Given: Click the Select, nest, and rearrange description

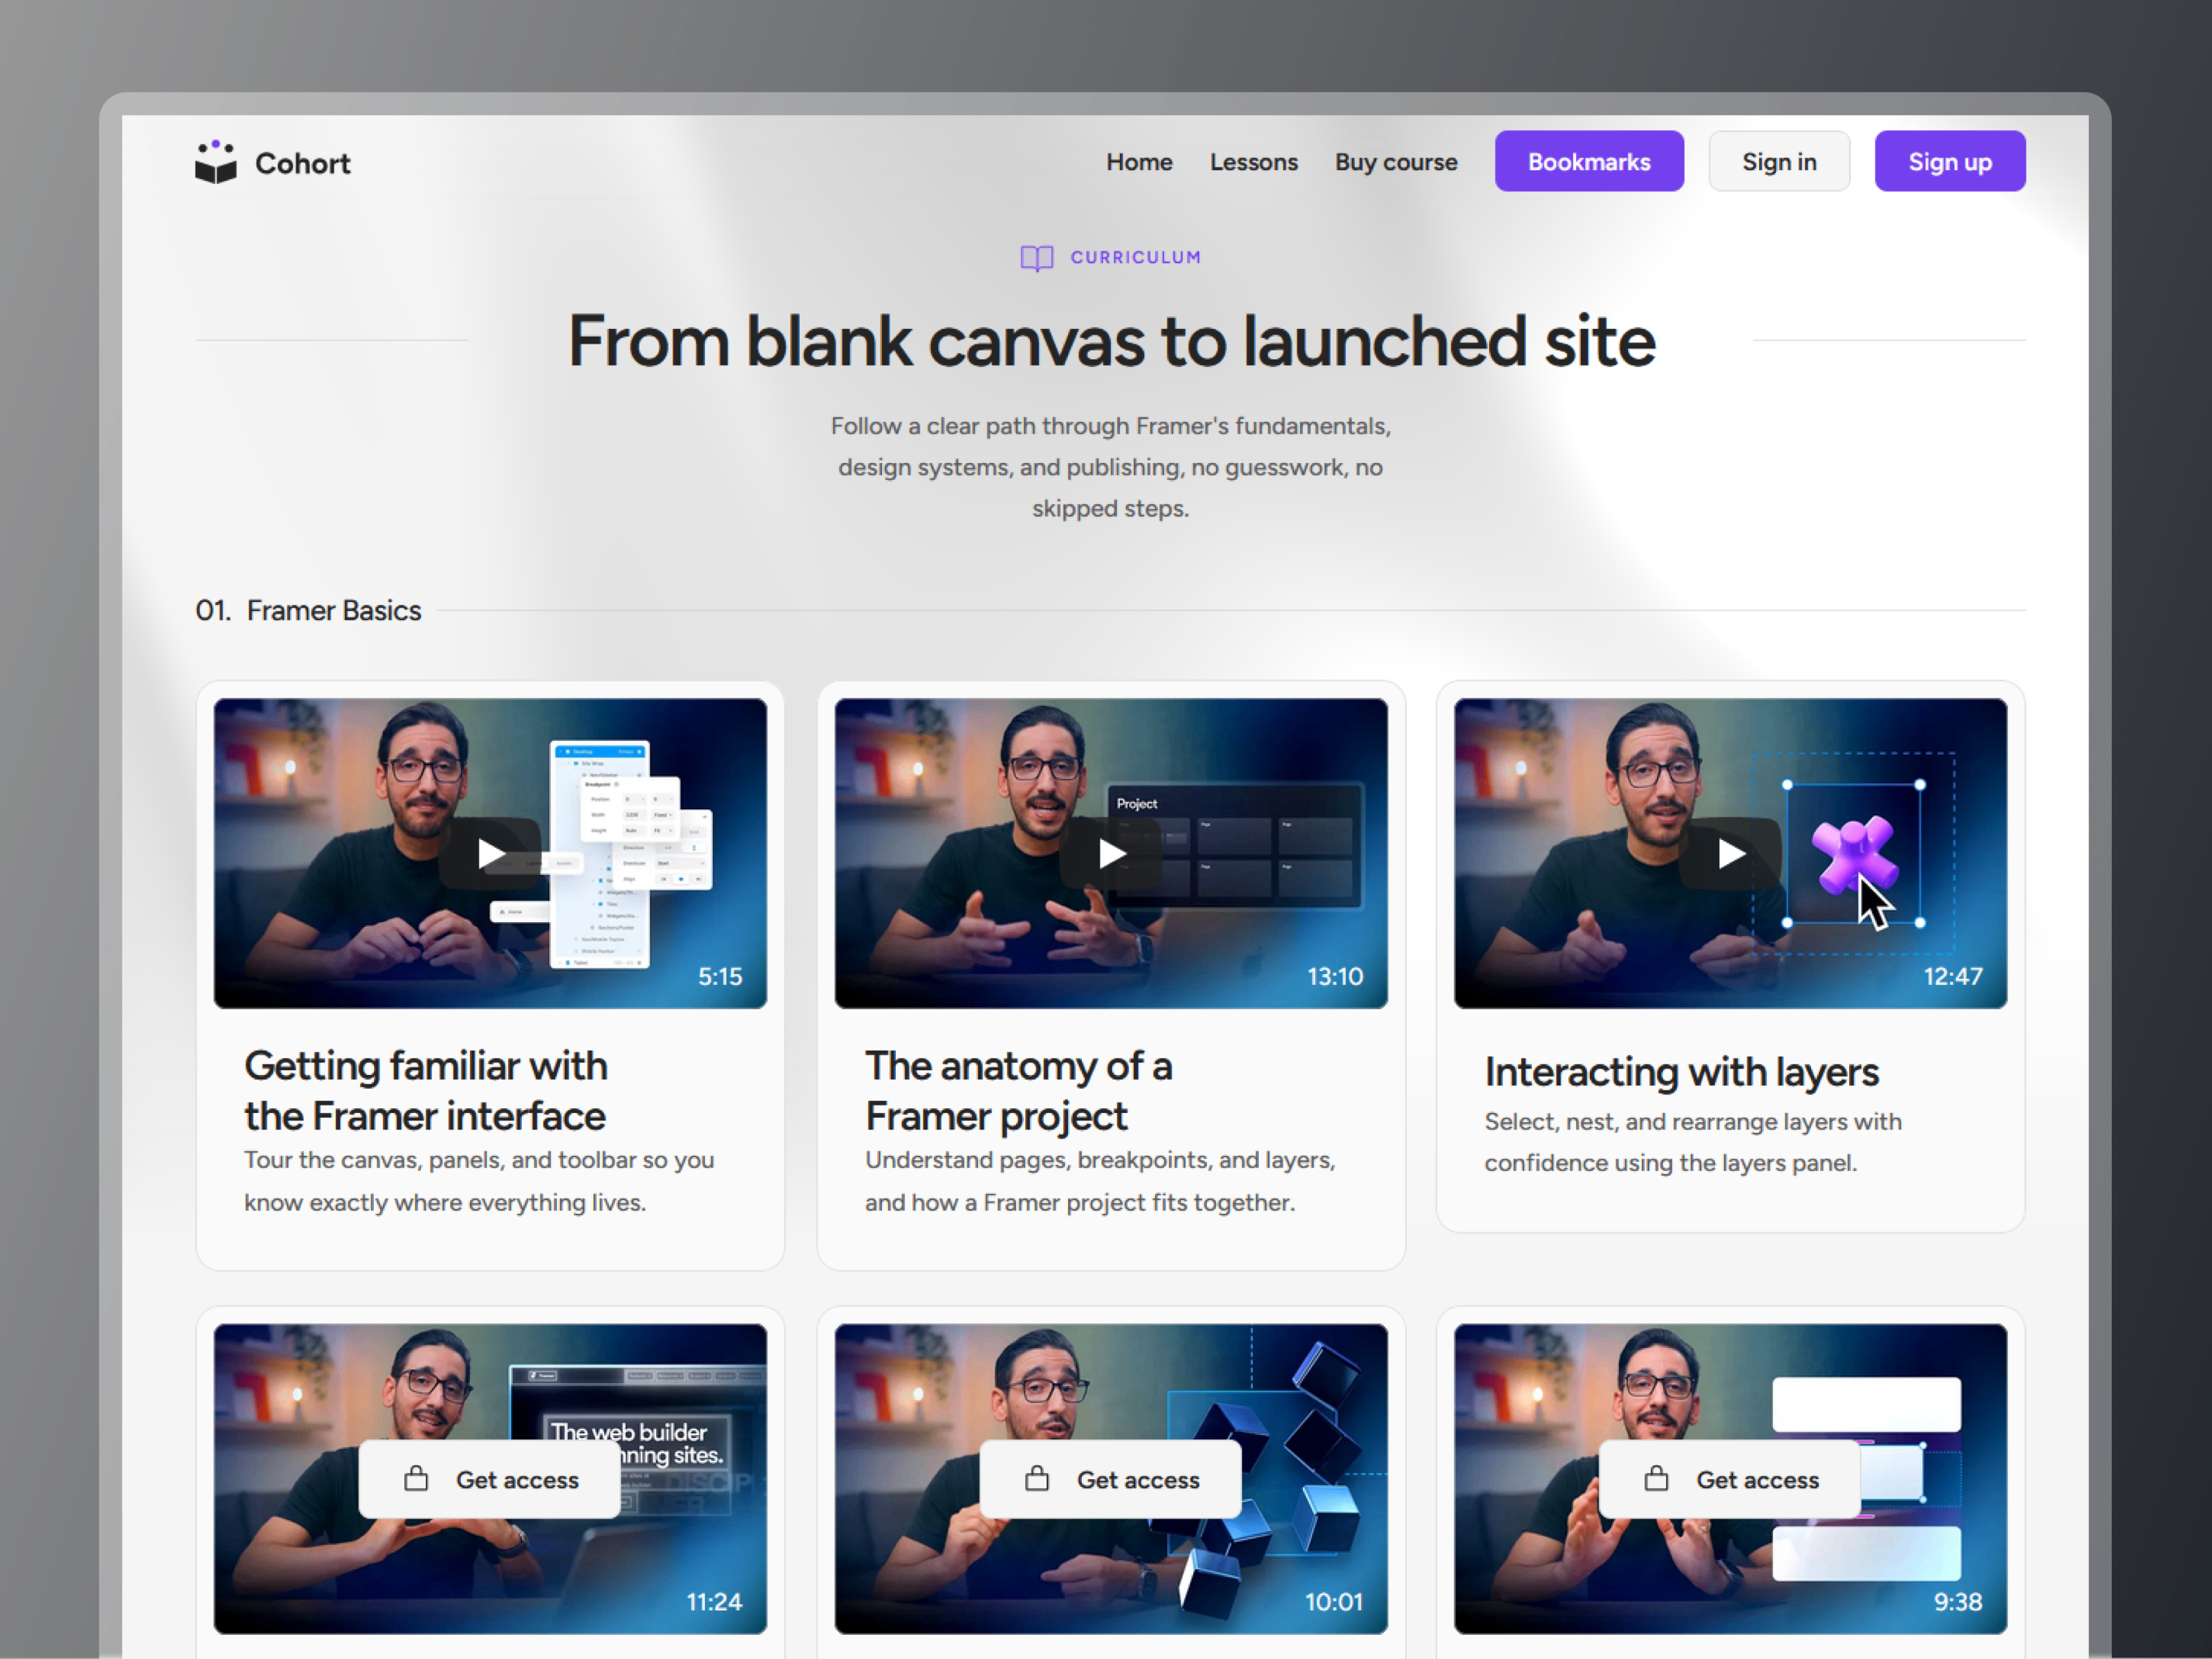Looking at the screenshot, I should (x=1693, y=1142).
